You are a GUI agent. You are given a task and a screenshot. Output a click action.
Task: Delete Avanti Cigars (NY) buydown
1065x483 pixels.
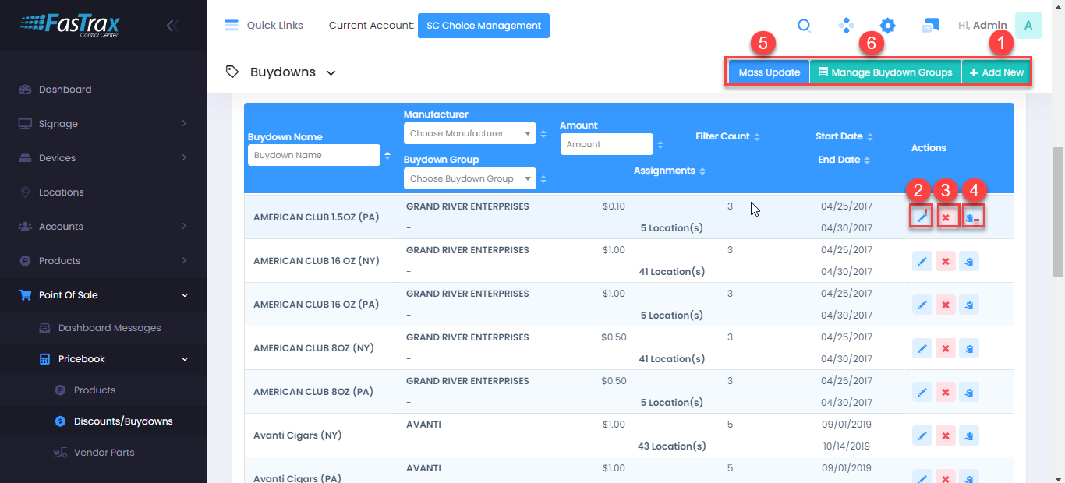(946, 435)
